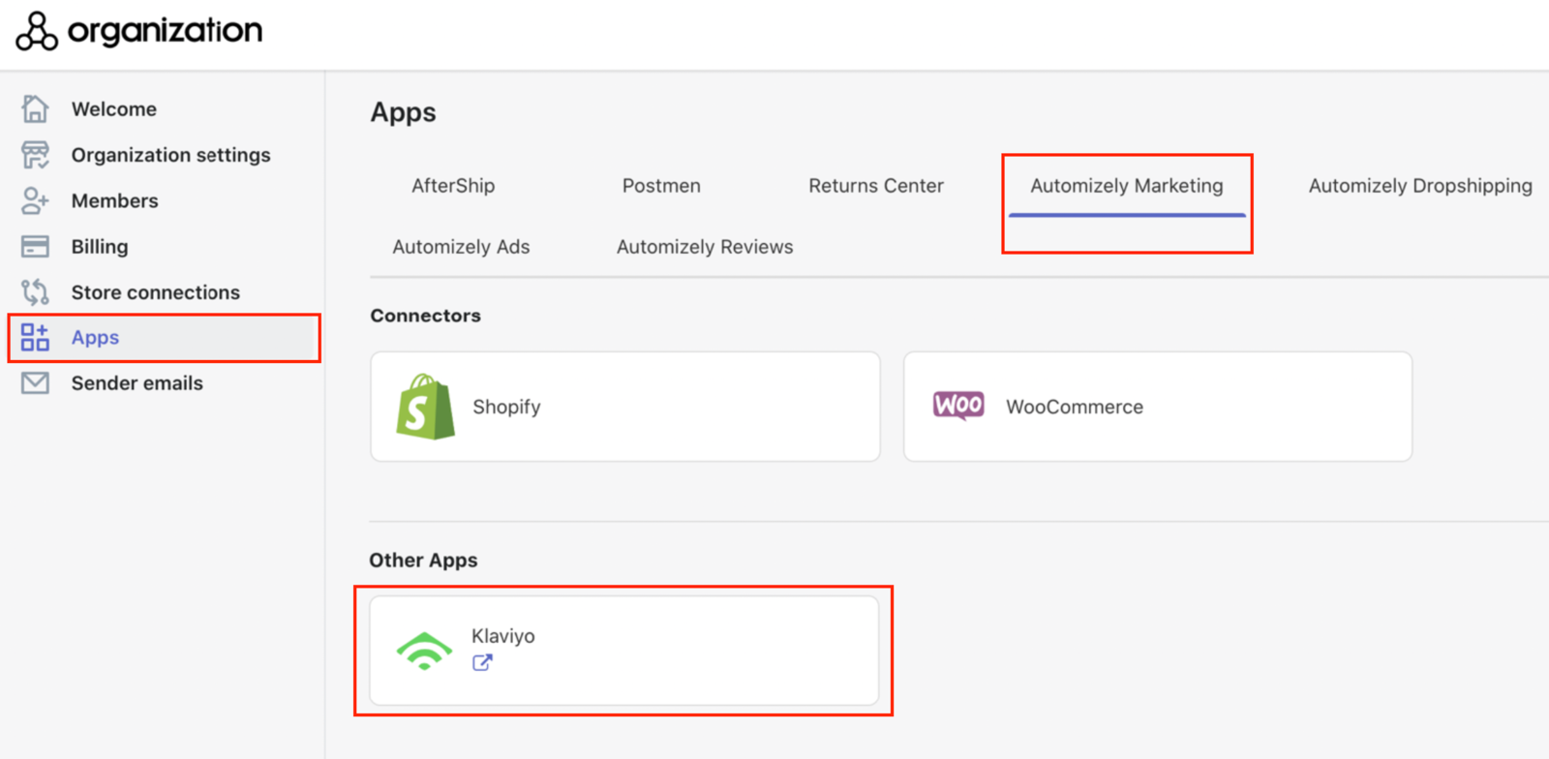Open the Members section
This screenshot has width=1549, height=759.
click(114, 200)
